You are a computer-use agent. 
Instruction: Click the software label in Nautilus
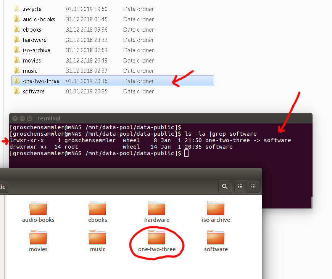216,249
